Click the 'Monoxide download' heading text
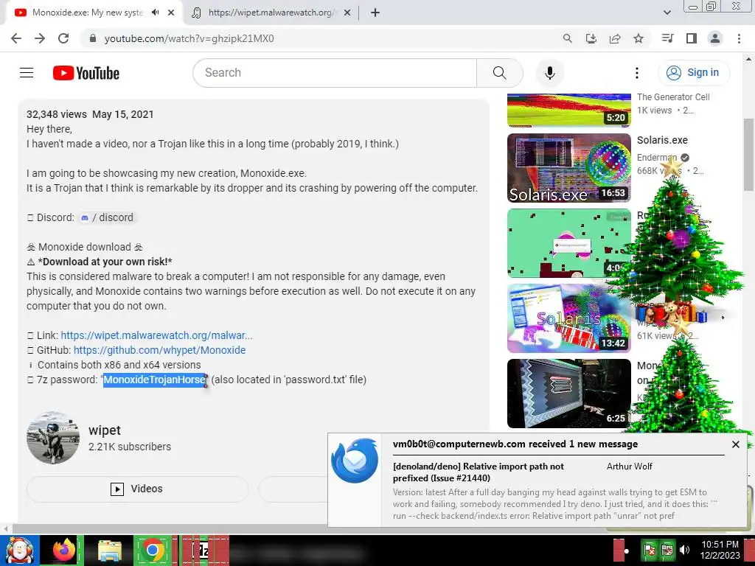 [85, 247]
